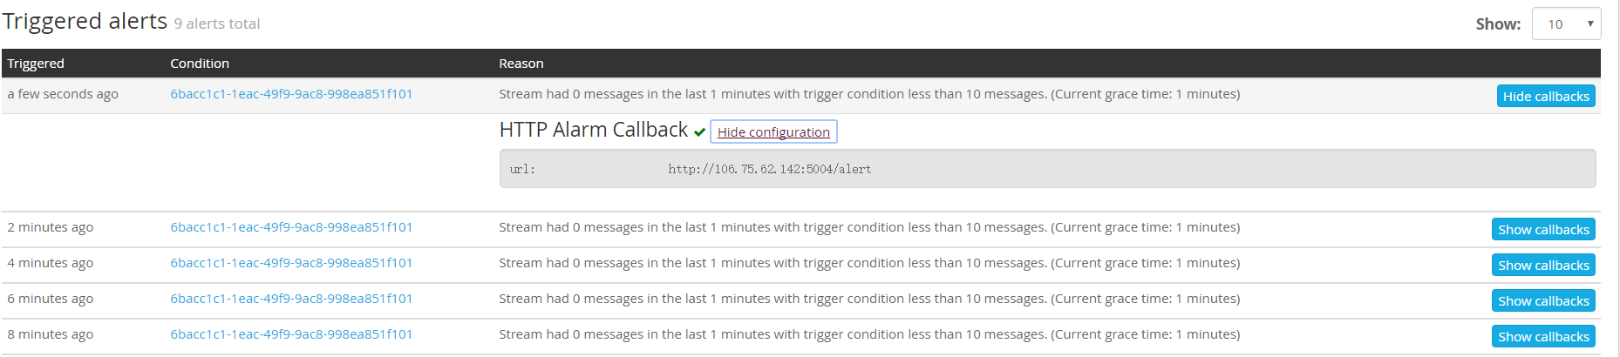Click the callback URL configuration box

click(x=1046, y=169)
